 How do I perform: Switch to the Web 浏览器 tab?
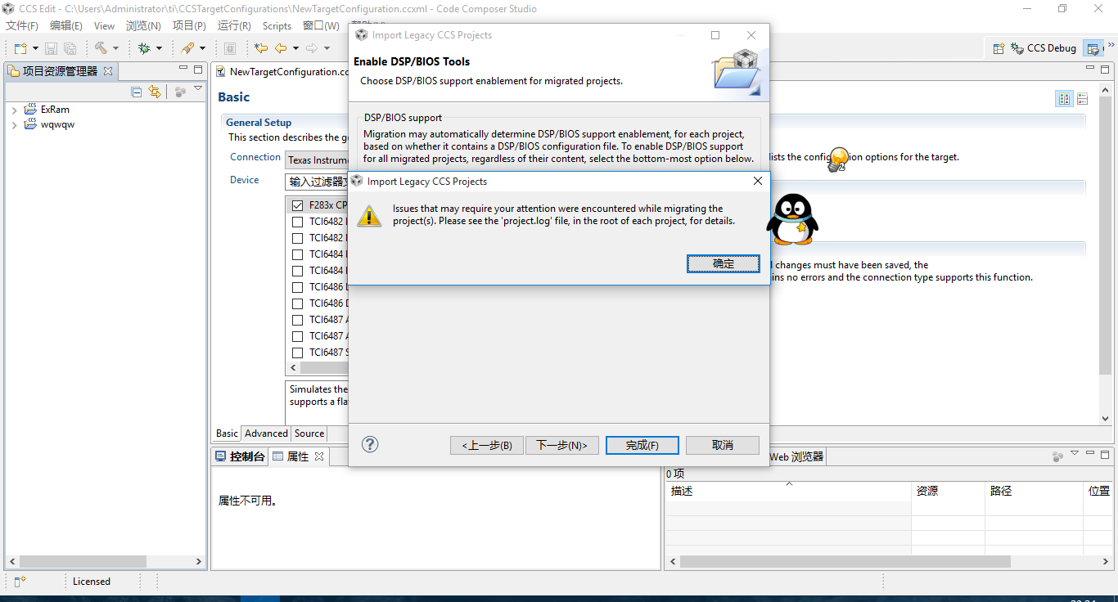coord(796,456)
